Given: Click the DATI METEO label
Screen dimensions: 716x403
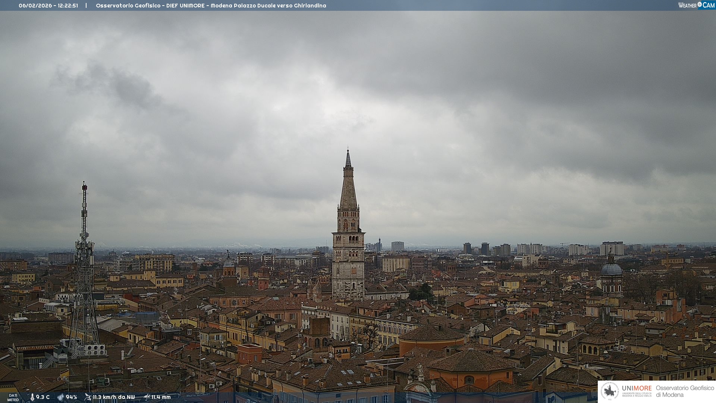Looking at the screenshot, I should 13,397.
